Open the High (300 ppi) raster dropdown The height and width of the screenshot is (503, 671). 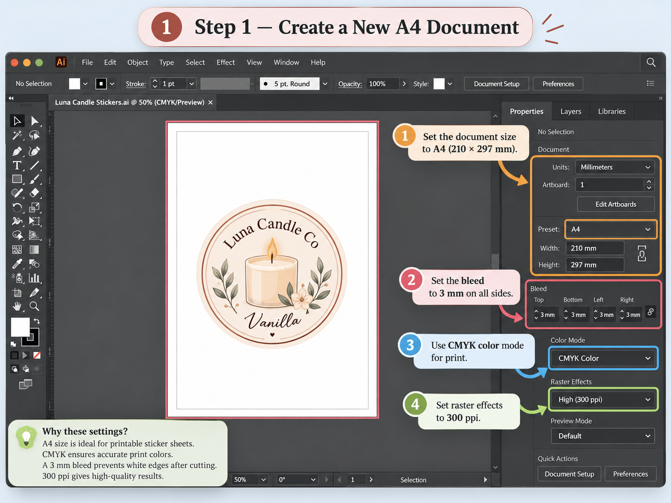tap(603, 400)
